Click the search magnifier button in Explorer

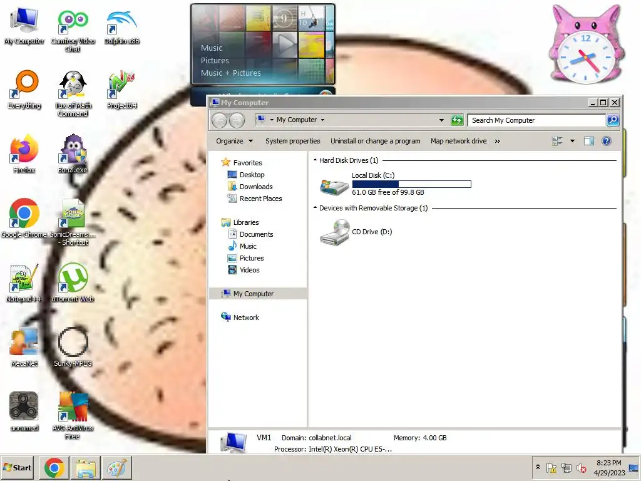tap(612, 120)
